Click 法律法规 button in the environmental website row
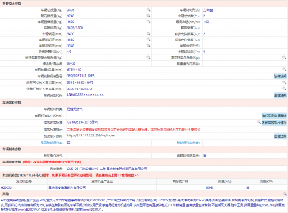 281,136
